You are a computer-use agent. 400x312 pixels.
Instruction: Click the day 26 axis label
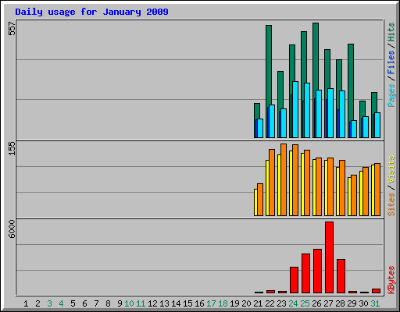pyautogui.click(x=316, y=303)
